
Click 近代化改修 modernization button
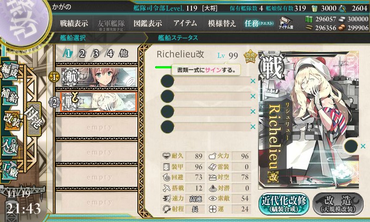[284, 204]
